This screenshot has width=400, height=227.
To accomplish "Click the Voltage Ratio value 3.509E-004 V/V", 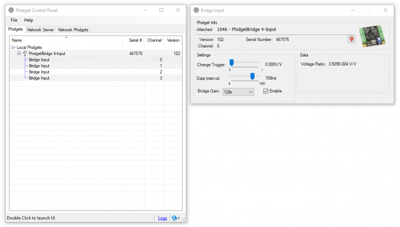I will coord(342,64).
